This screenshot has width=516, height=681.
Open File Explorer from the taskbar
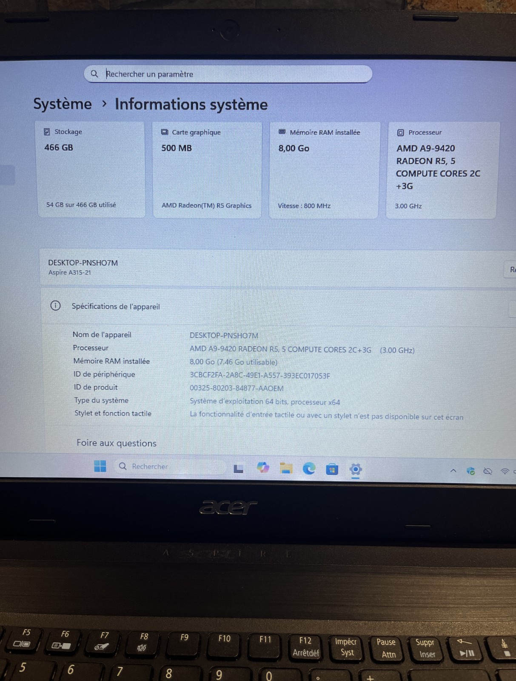click(x=286, y=468)
